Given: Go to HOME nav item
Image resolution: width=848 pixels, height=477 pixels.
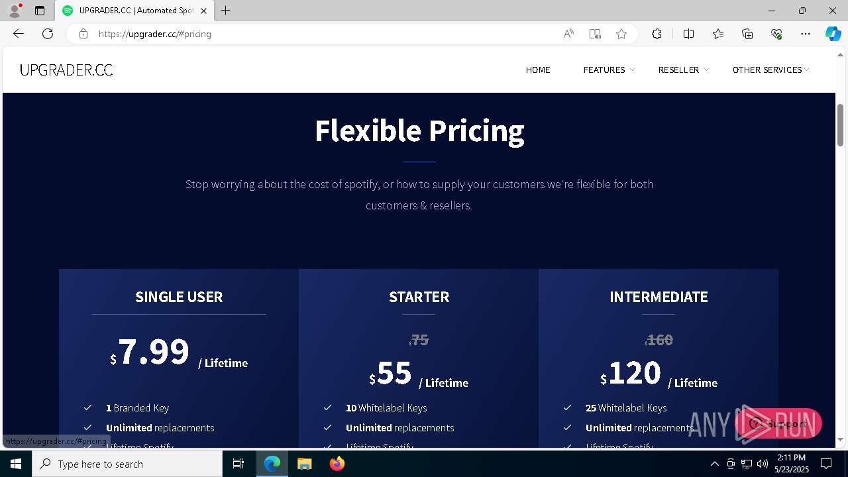Looking at the screenshot, I should tap(538, 70).
